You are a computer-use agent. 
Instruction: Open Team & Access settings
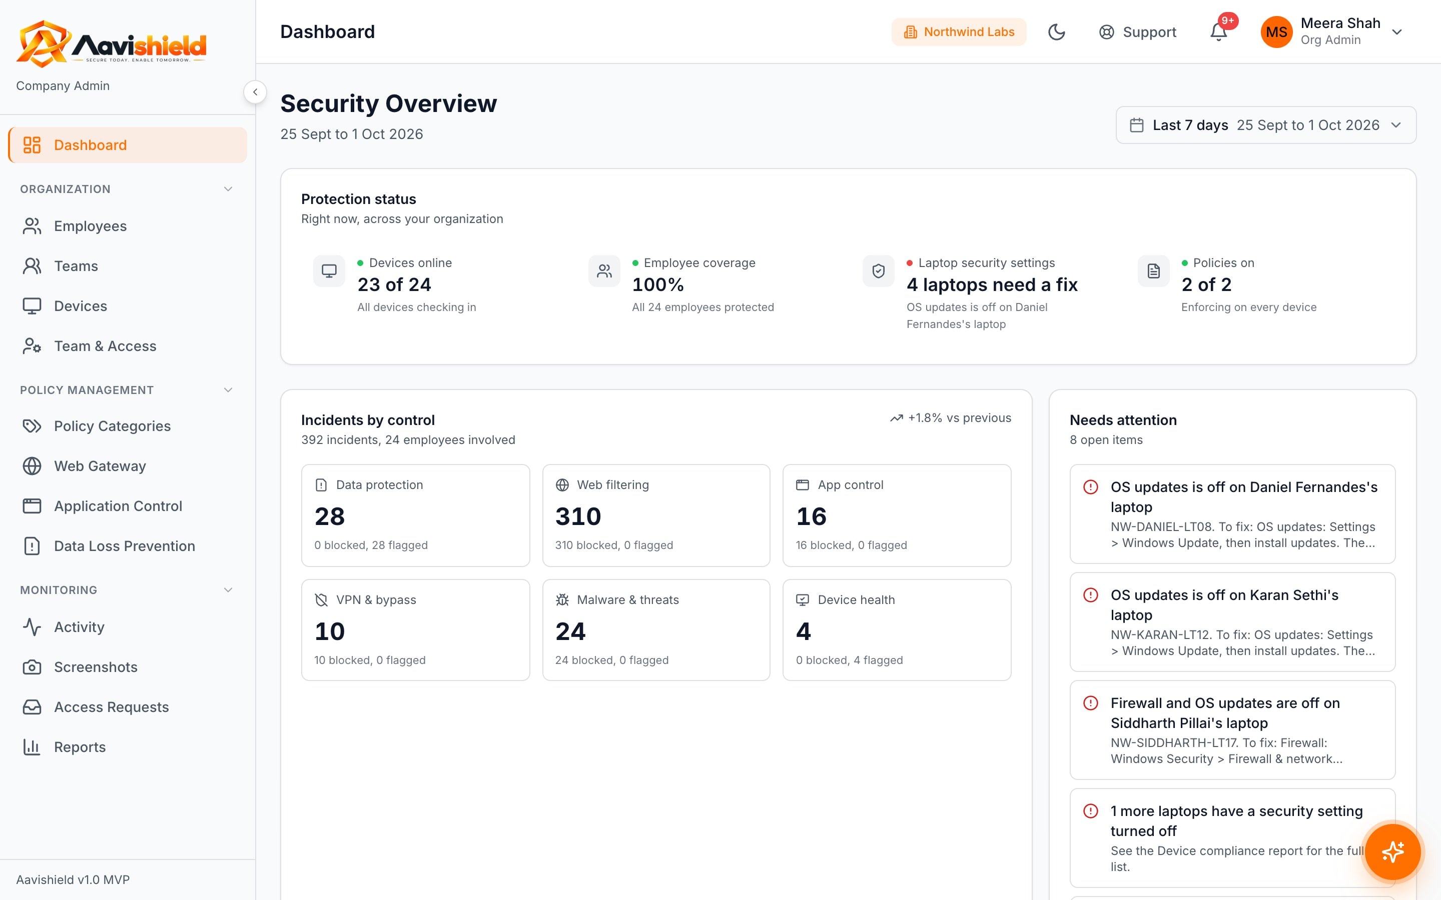click(128, 346)
